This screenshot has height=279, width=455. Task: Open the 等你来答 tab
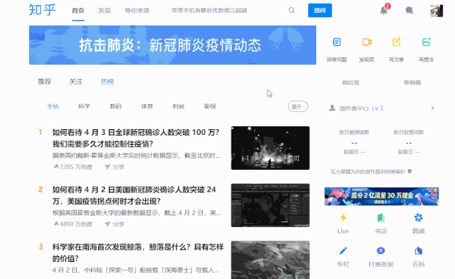[x=137, y=11]
